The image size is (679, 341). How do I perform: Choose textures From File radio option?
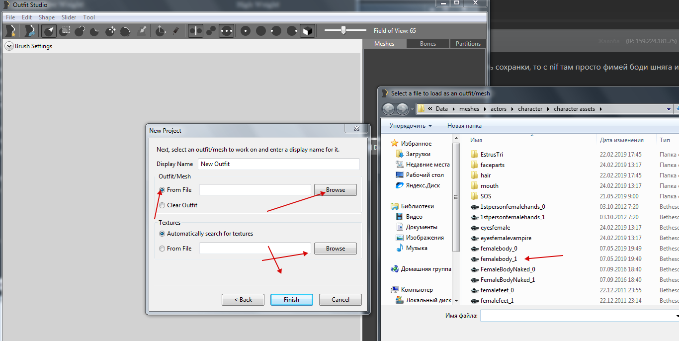click(x=162, y=249)
